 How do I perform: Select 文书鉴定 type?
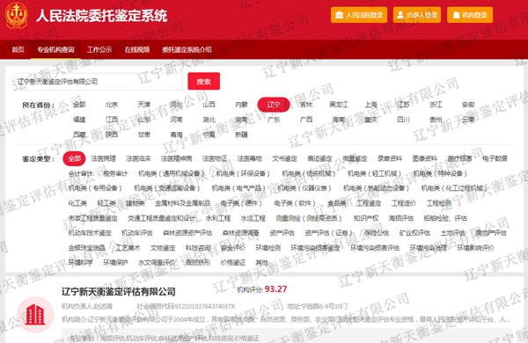tap(284, 158)
